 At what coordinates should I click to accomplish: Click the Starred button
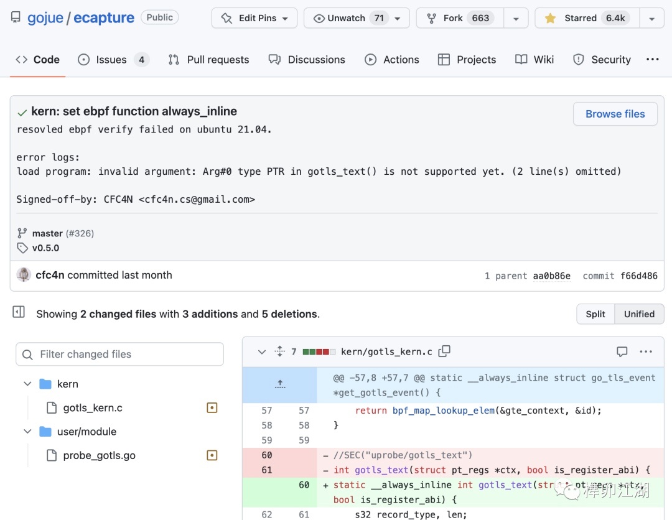(x=587, y=18)
